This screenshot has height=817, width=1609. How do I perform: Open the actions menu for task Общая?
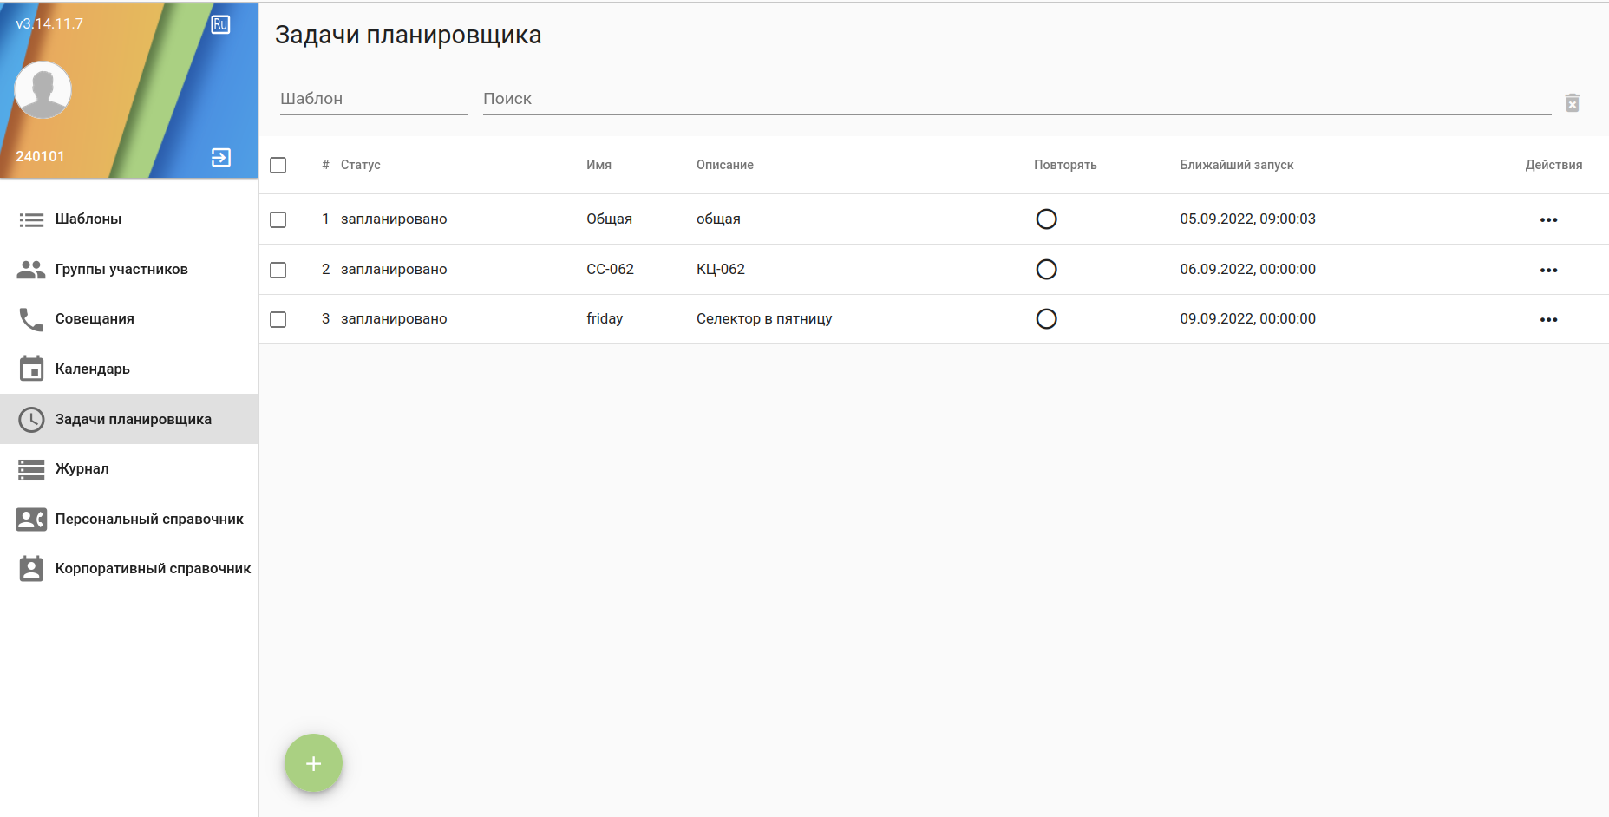(1548, 219)
